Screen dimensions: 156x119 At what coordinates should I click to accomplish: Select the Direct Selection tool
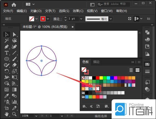15,34
